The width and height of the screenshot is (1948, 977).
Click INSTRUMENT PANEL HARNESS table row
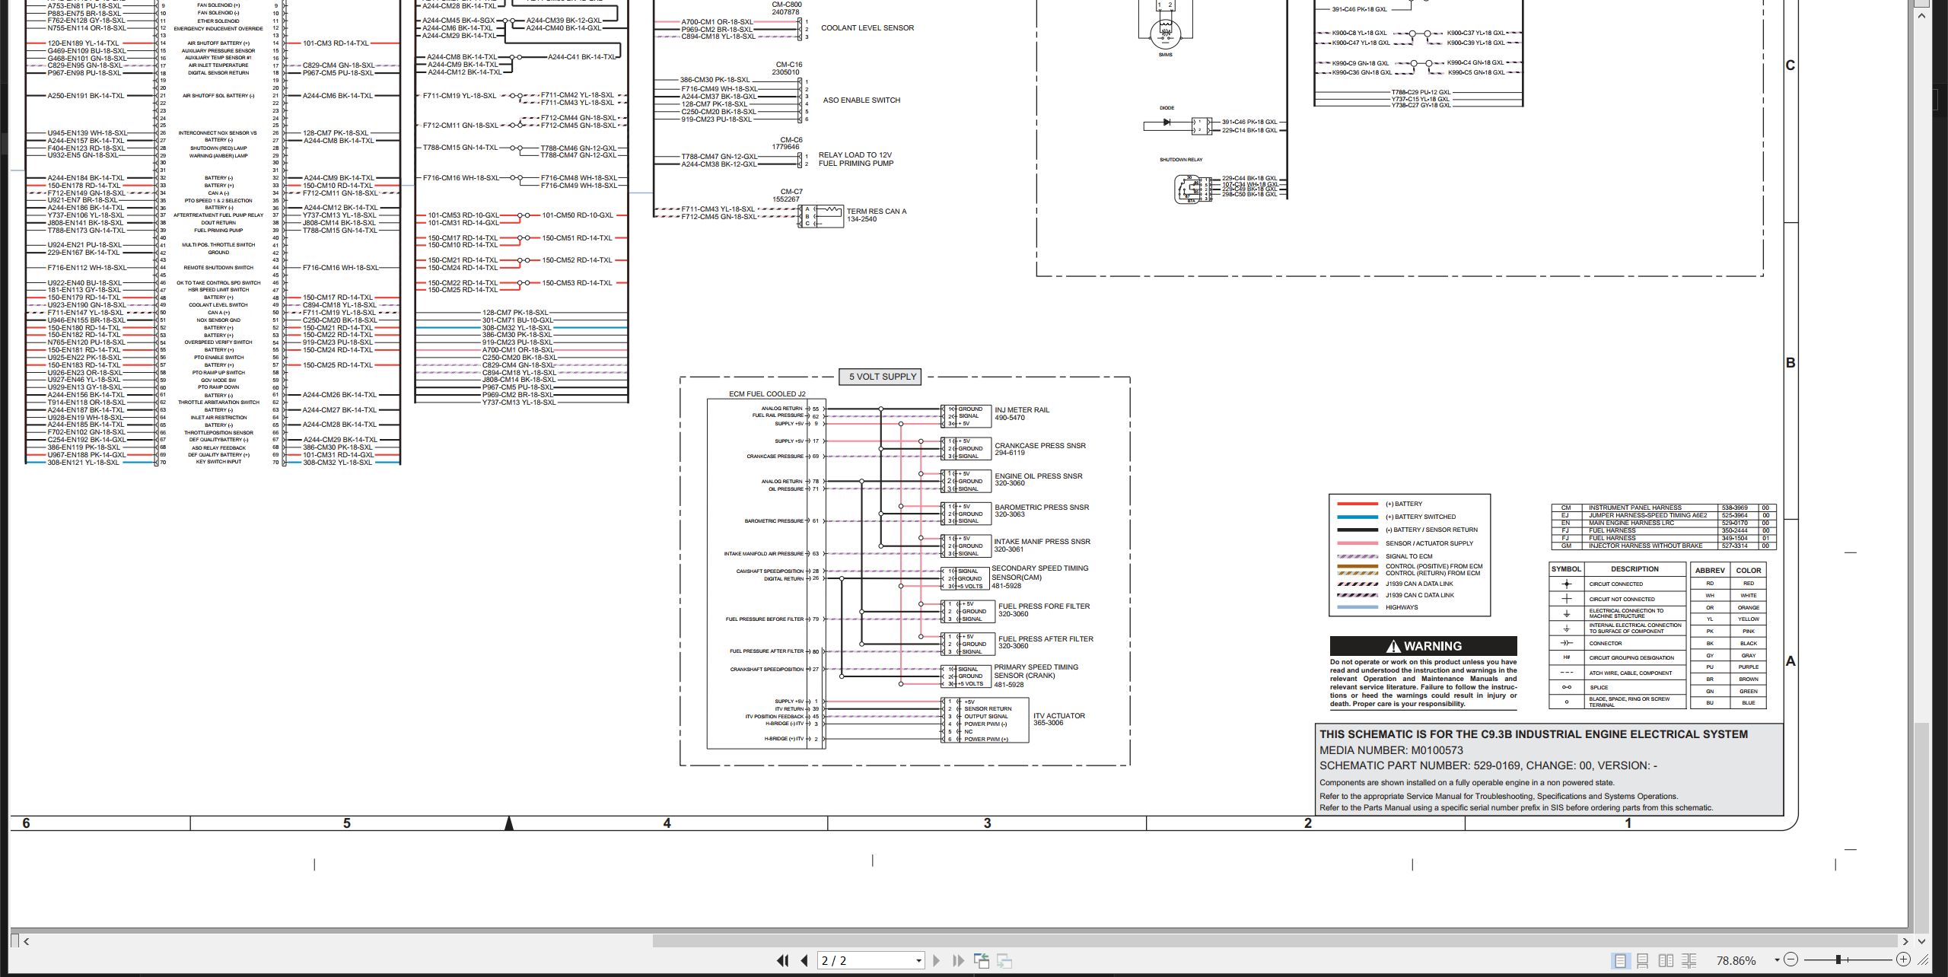pos(1663,508)
